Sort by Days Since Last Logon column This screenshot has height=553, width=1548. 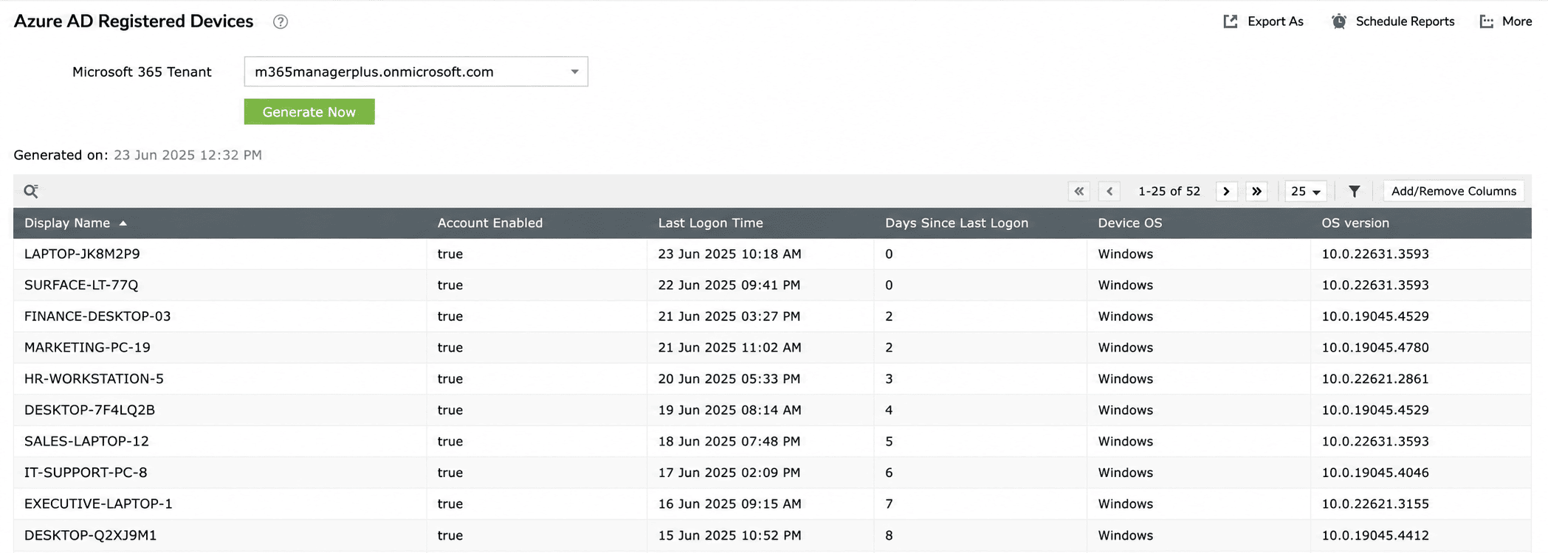957,223
